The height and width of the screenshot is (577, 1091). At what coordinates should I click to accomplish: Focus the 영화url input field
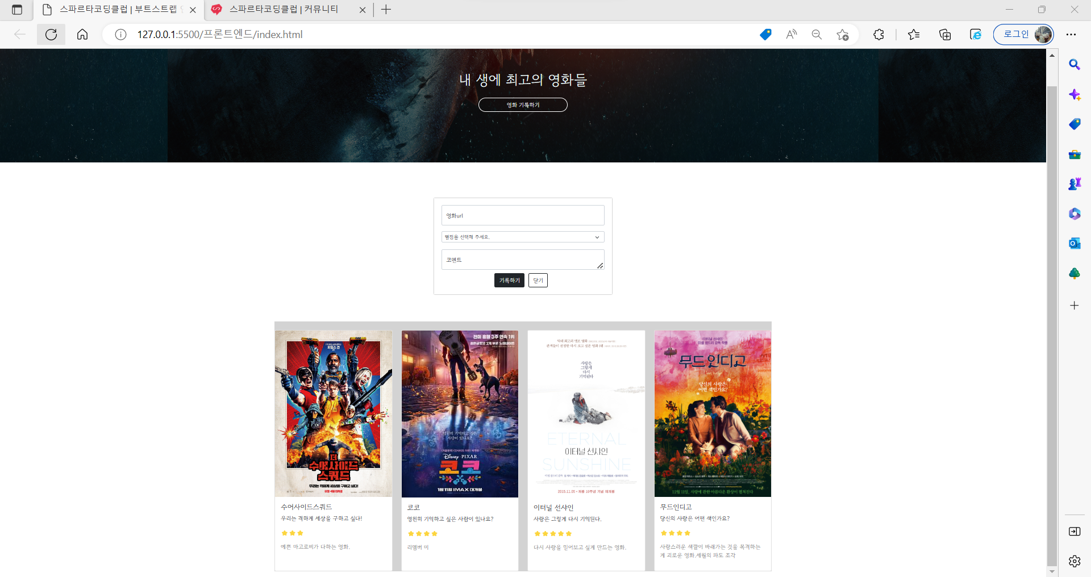coord(523,215)
